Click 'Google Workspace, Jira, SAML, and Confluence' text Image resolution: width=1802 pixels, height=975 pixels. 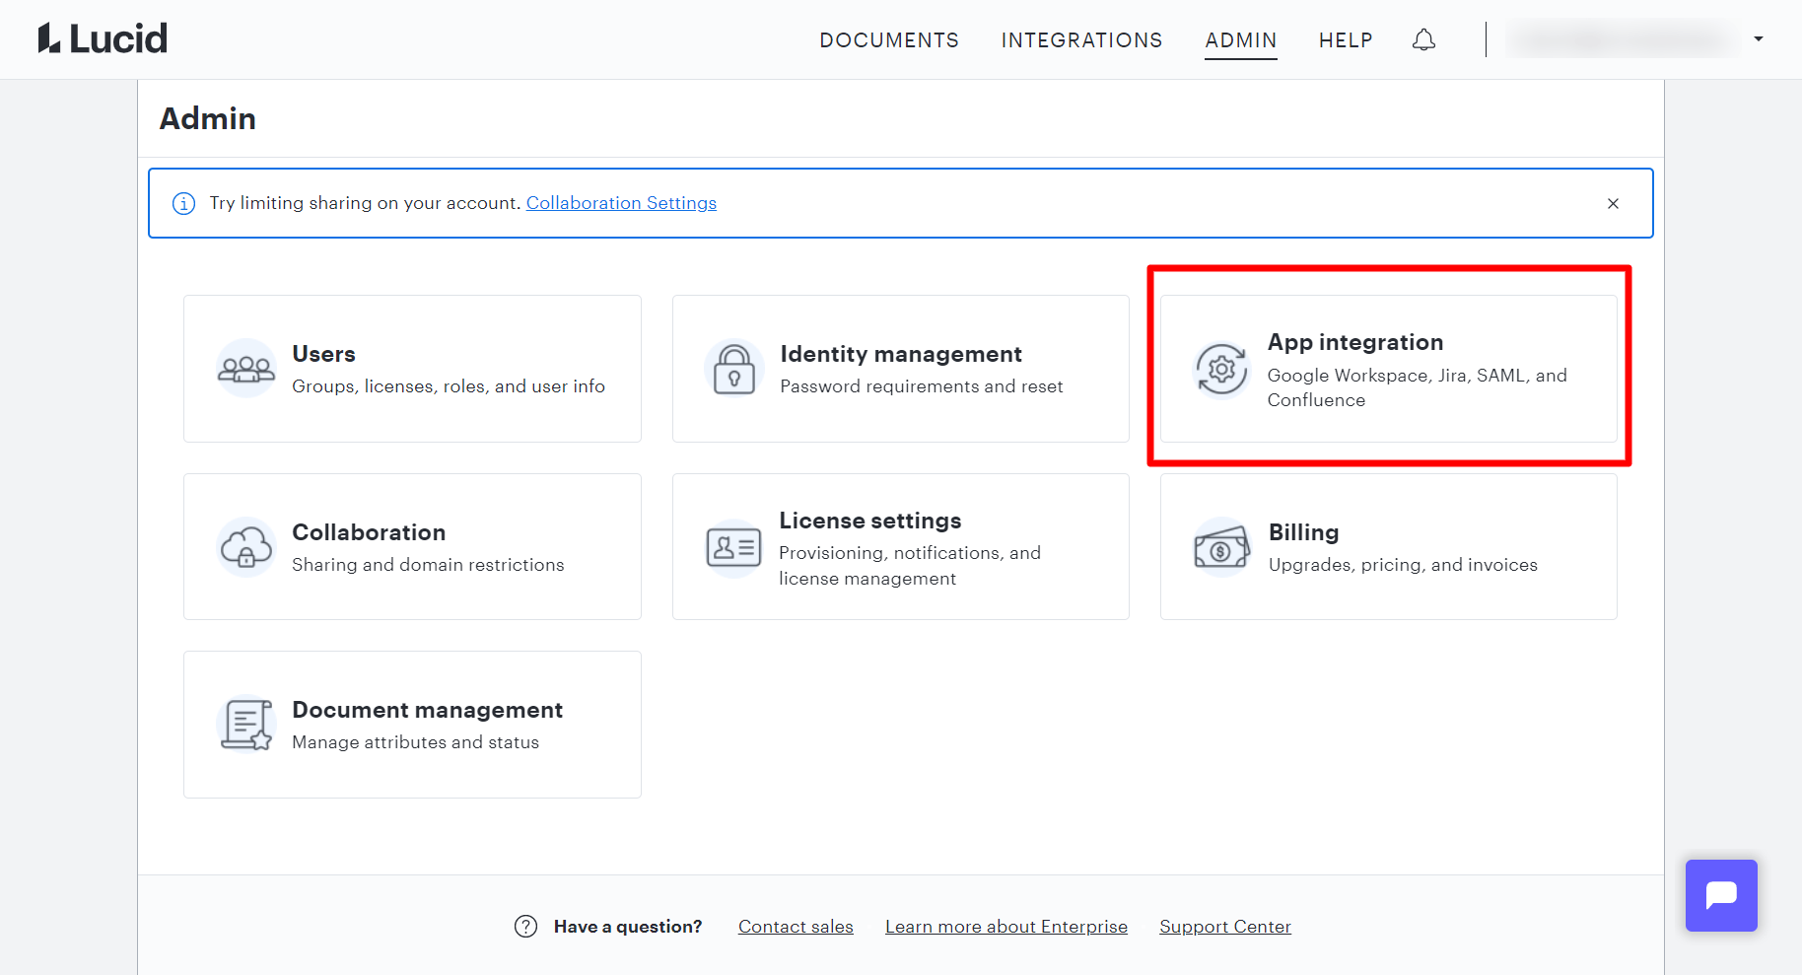tap(1418, 387)
